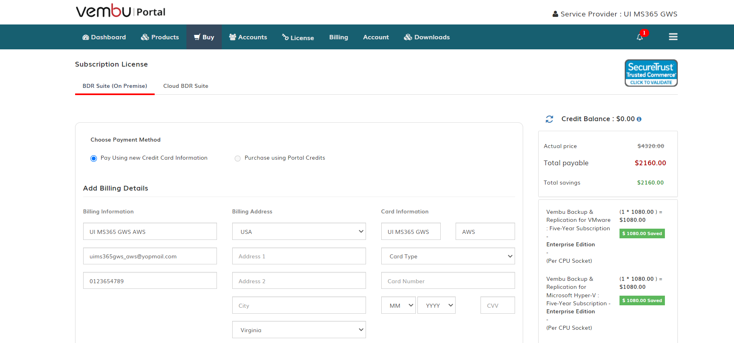734x343 pixels.
Task: Click the VMware item's $1080.00 Saved badge
Action: [642, 233]
